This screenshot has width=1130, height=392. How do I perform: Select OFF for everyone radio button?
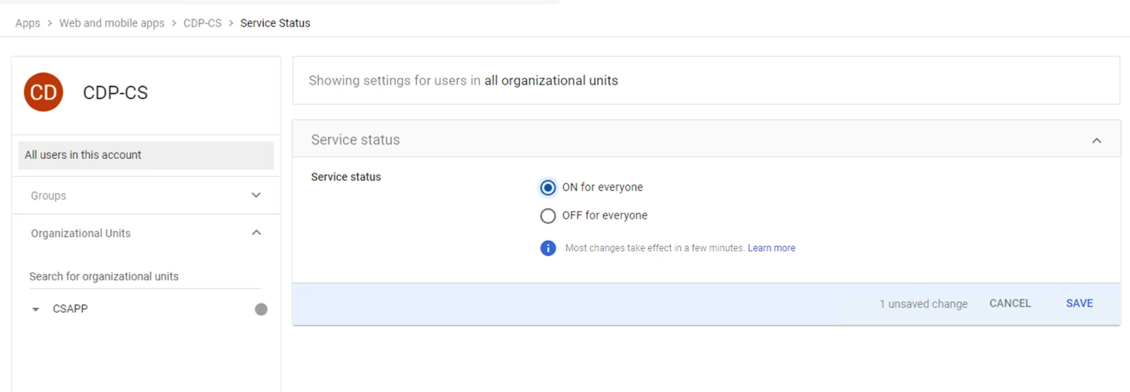click(x=548, y=216)
